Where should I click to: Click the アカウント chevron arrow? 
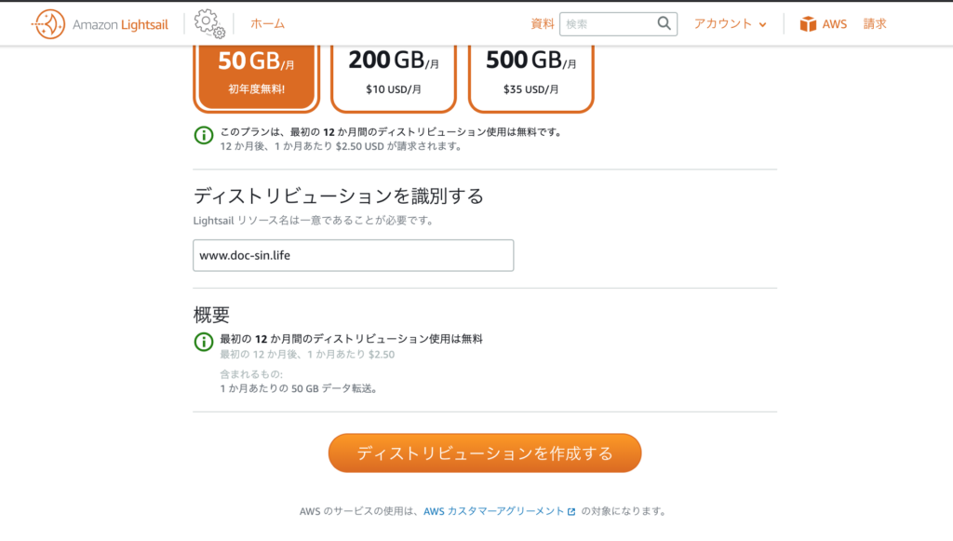pyautogui.click(x=763, y=25)
